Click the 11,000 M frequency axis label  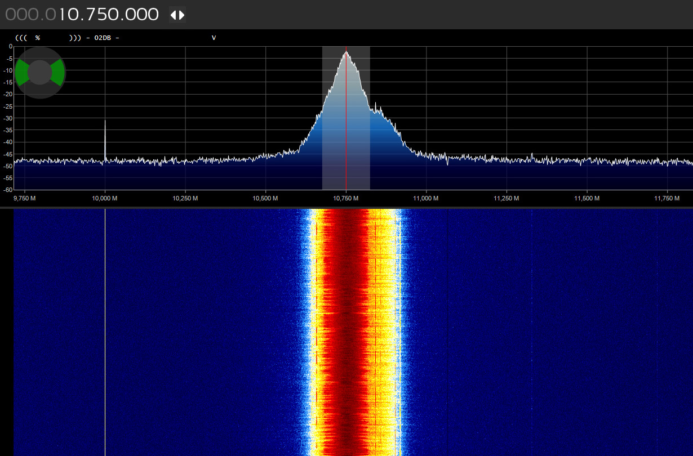click(x=426, y=199)
